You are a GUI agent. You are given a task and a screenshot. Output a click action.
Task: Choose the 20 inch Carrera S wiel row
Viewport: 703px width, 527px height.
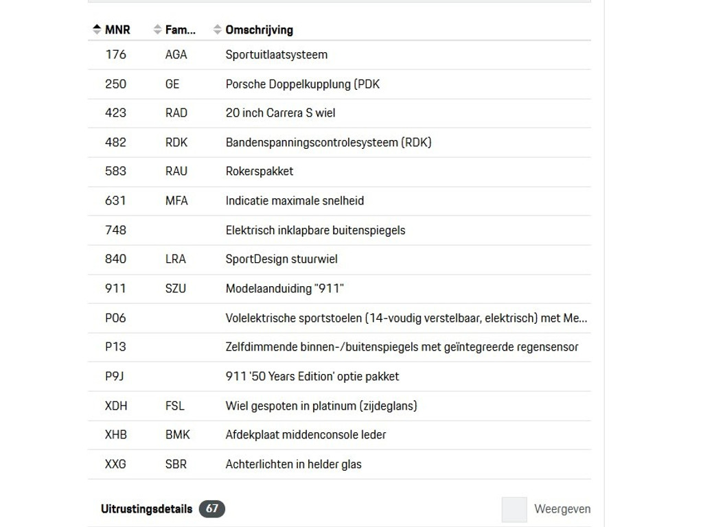tap(280, 113)
